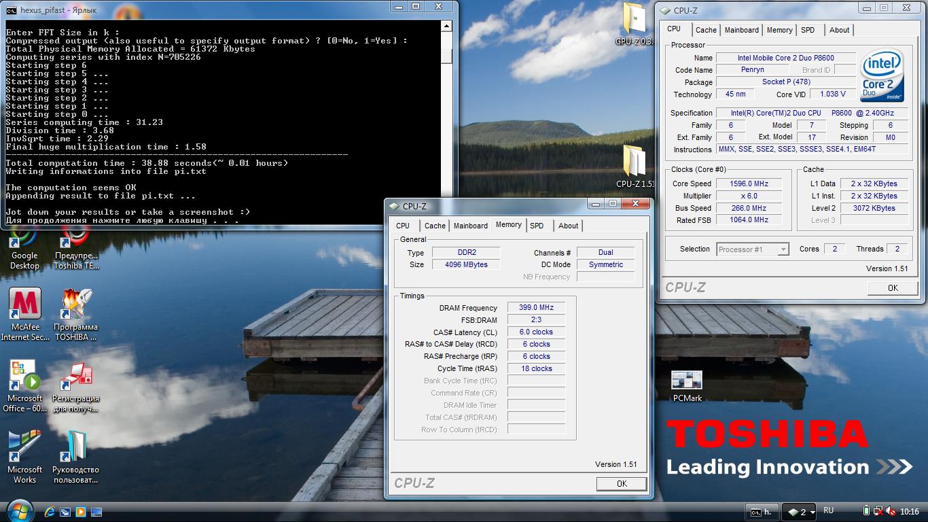
Task: Click the CPU-Z title icon in Memory window
Action: tap(394, 207)
